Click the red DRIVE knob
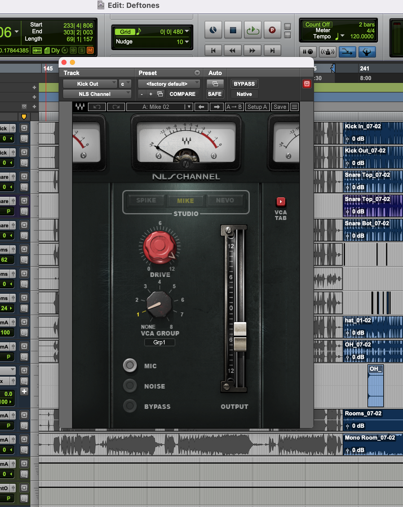Screen dimensions: 403x507 pyautogui.click(x=160, y=247)
